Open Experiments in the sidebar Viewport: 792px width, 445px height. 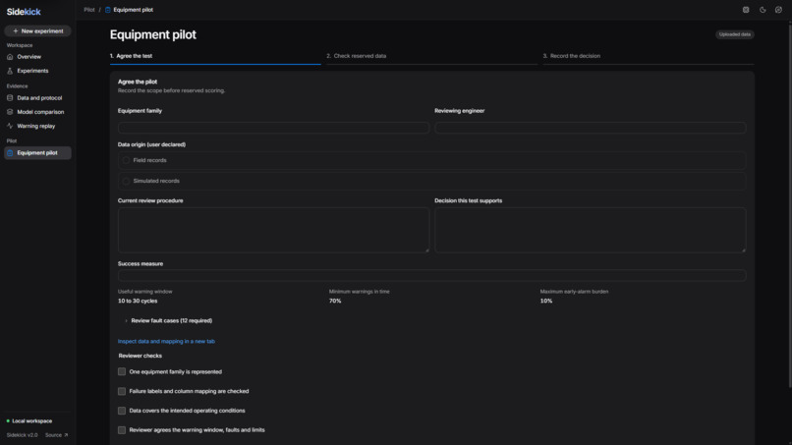[x=38, y=72]
